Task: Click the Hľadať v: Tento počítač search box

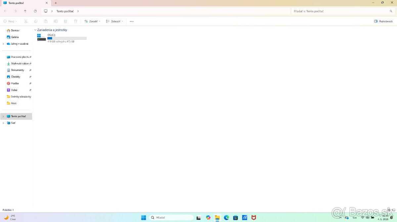Action: [x=342, y=11]
